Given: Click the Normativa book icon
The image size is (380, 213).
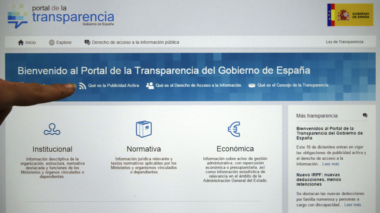Looking at the screenshot, I should [143, 129].
